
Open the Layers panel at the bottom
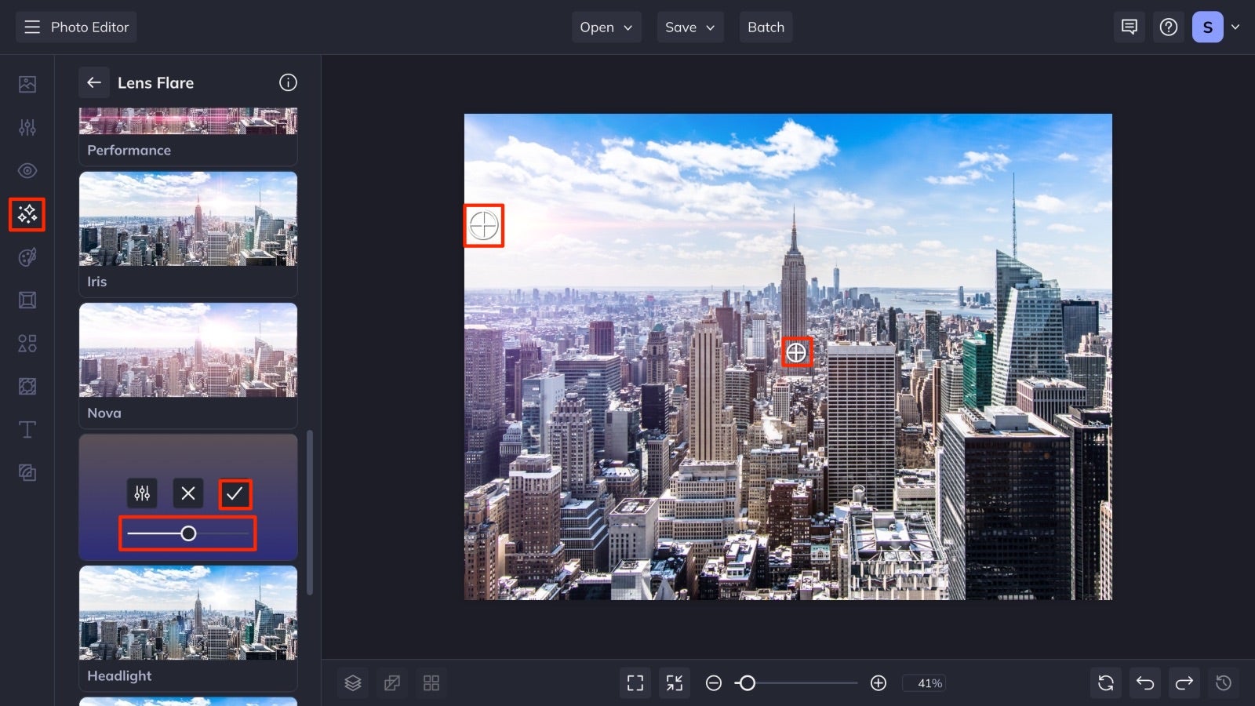(352, 682)
